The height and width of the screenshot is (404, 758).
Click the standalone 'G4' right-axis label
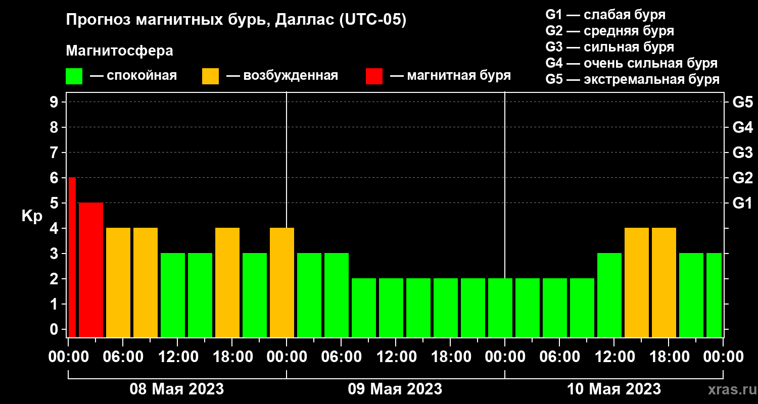pos(742,127)
